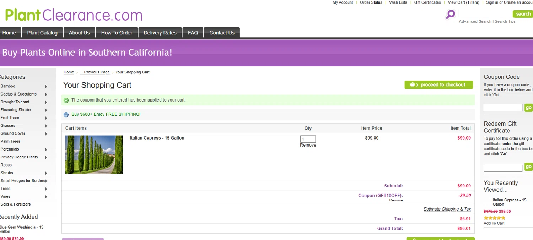Viewport: 533px width, 240px height.
Task: Click the green checkmark coupon-applied icon
Action: [66, 100]
